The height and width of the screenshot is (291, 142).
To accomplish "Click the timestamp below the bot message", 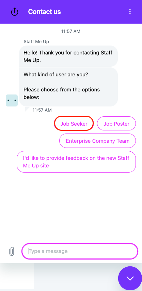I will (x=42, y=110).
